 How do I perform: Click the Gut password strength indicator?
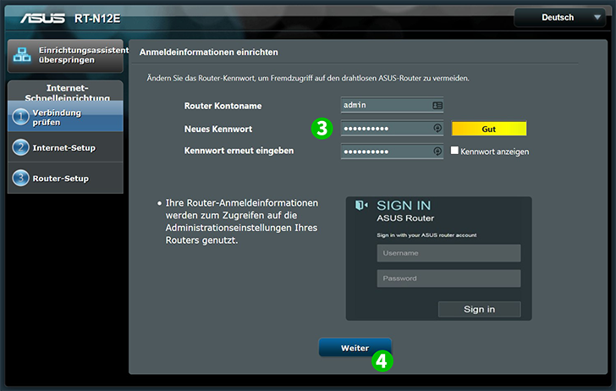489,129
